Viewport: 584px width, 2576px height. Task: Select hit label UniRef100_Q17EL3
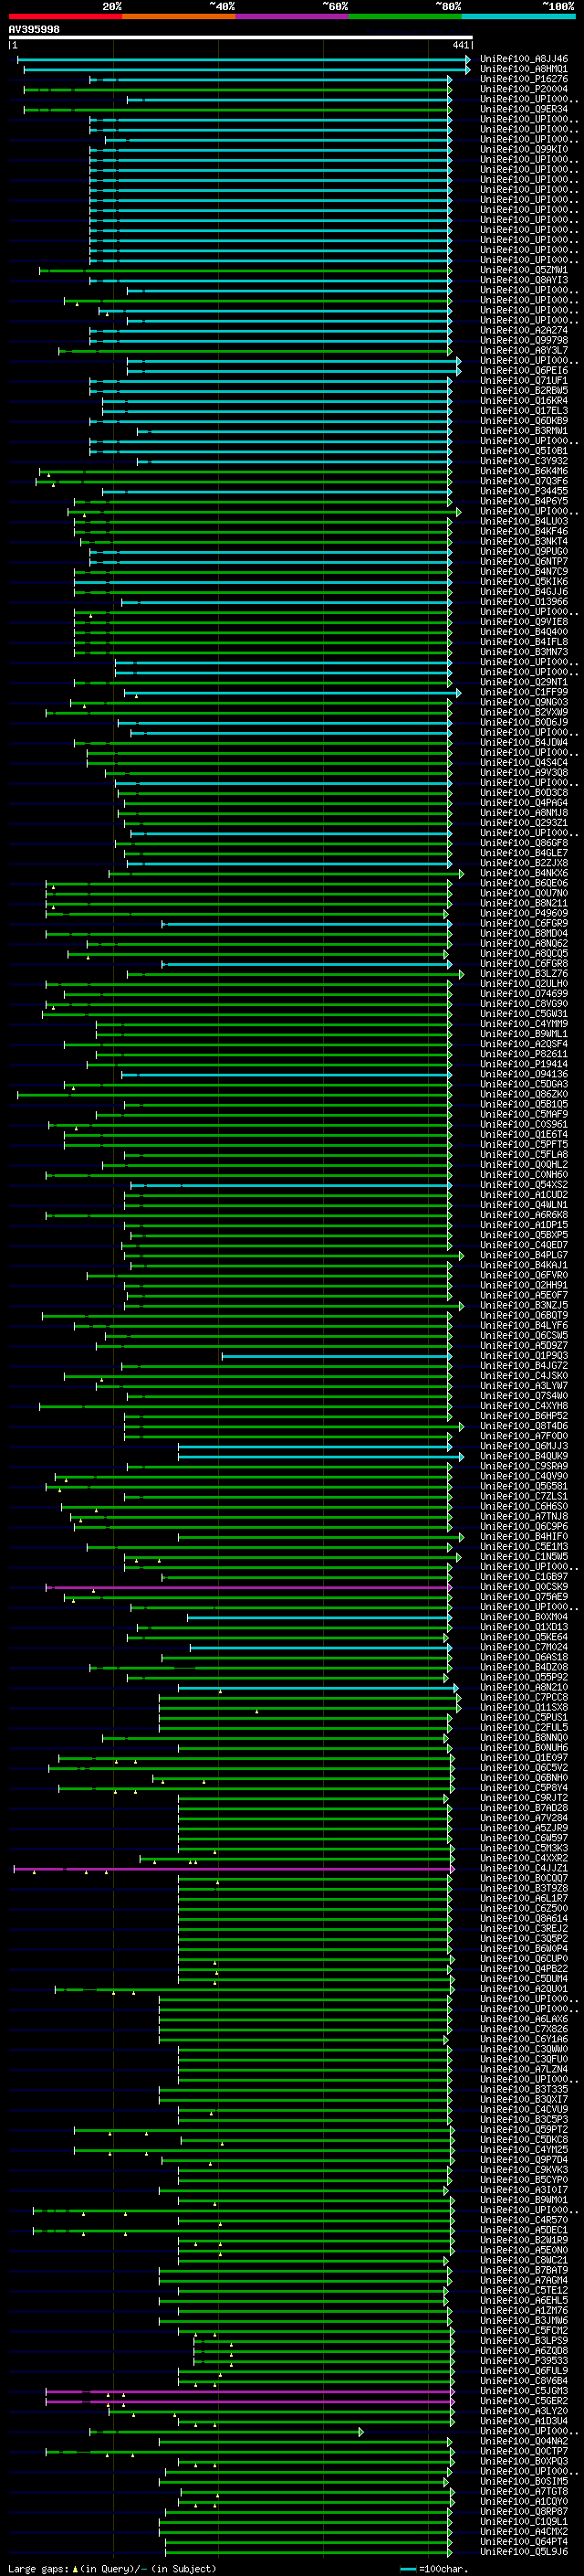click(524, 411)
